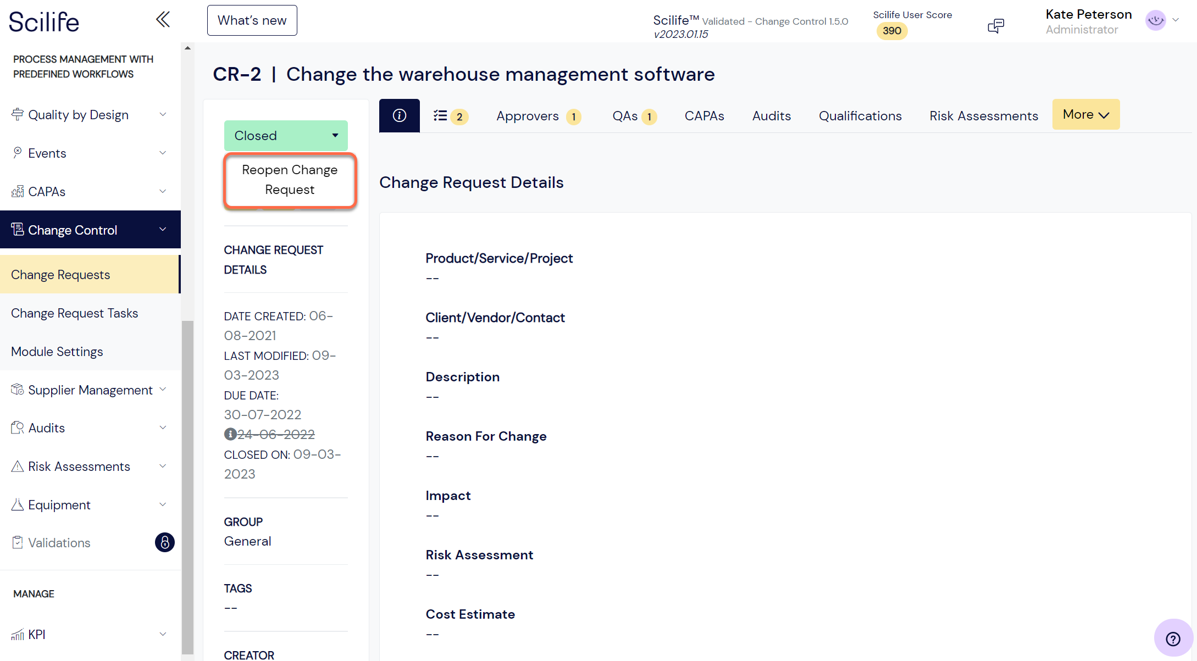Viewport: 1197px width, 661px height.
Task: Click the Validations lock icon
Action: 165,542
